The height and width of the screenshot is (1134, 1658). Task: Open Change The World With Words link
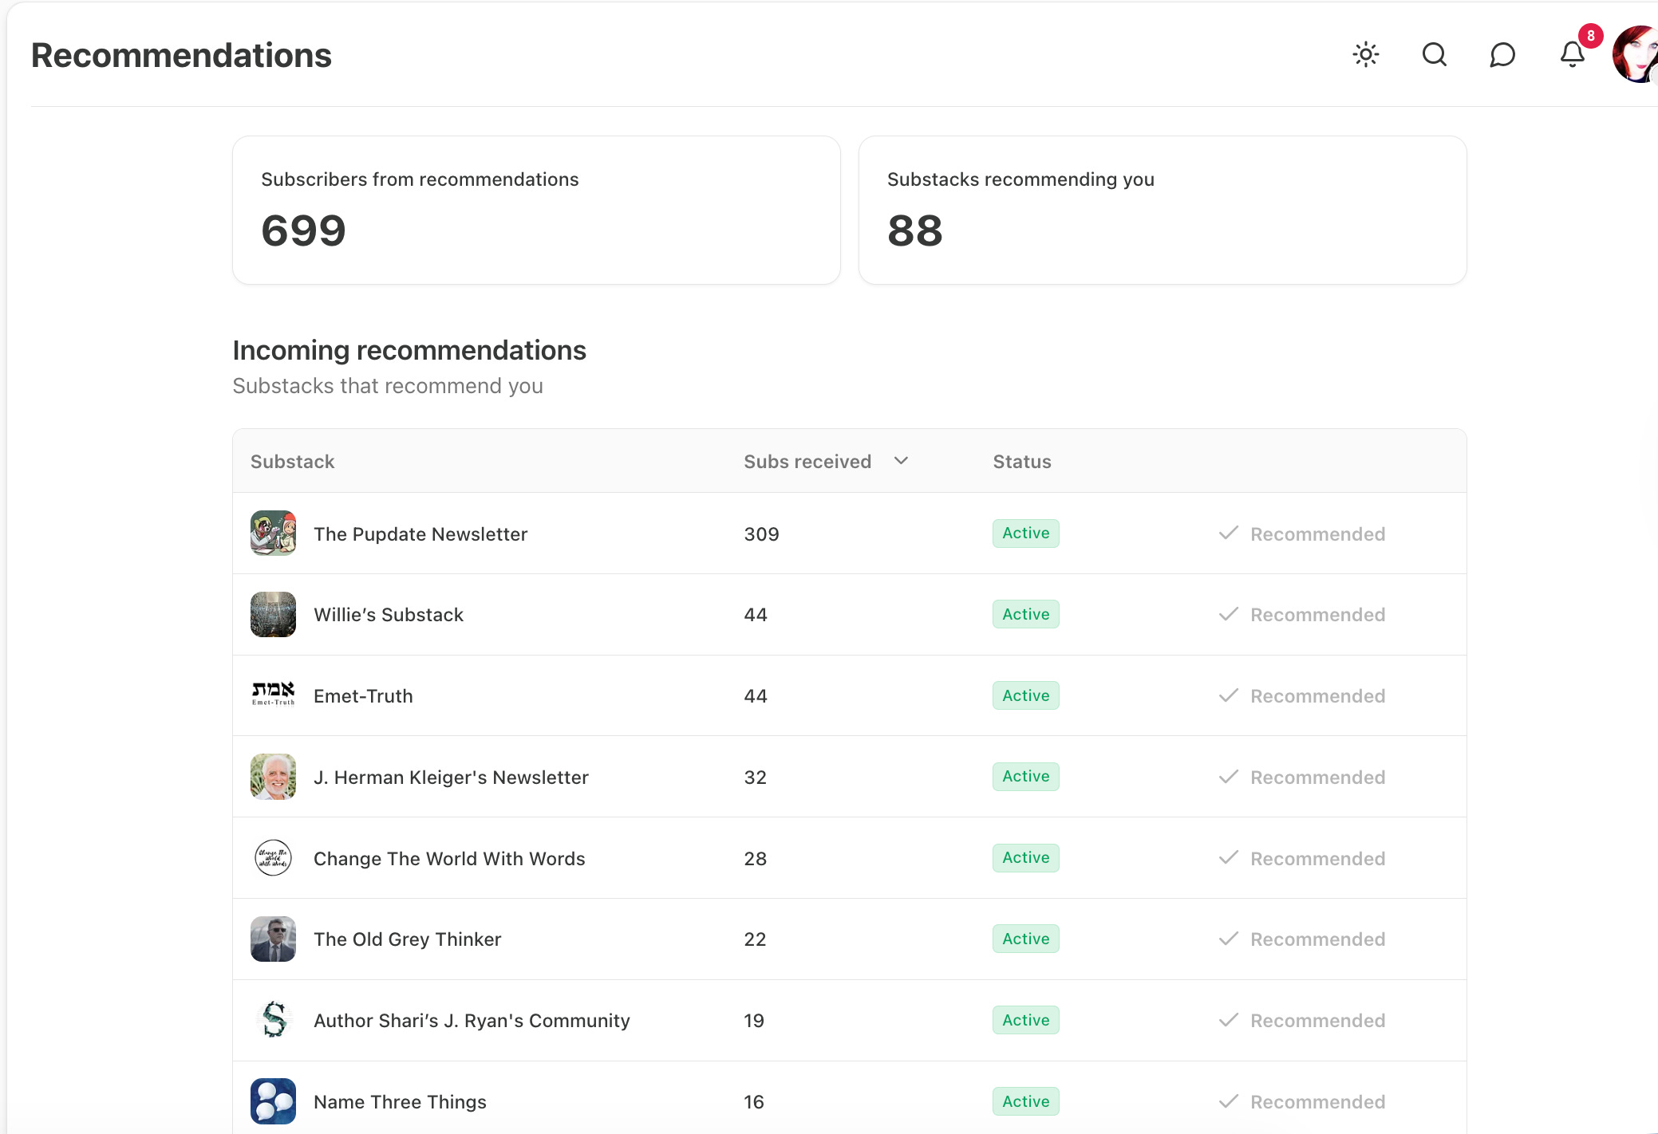[x=449, y=859]
